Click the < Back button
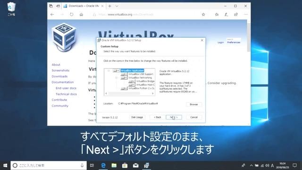302x170 pixels. [x=157, y=118]
